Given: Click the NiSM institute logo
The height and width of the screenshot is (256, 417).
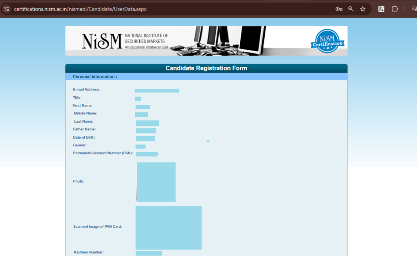Looking at the screenshot, I should [102, 41].
